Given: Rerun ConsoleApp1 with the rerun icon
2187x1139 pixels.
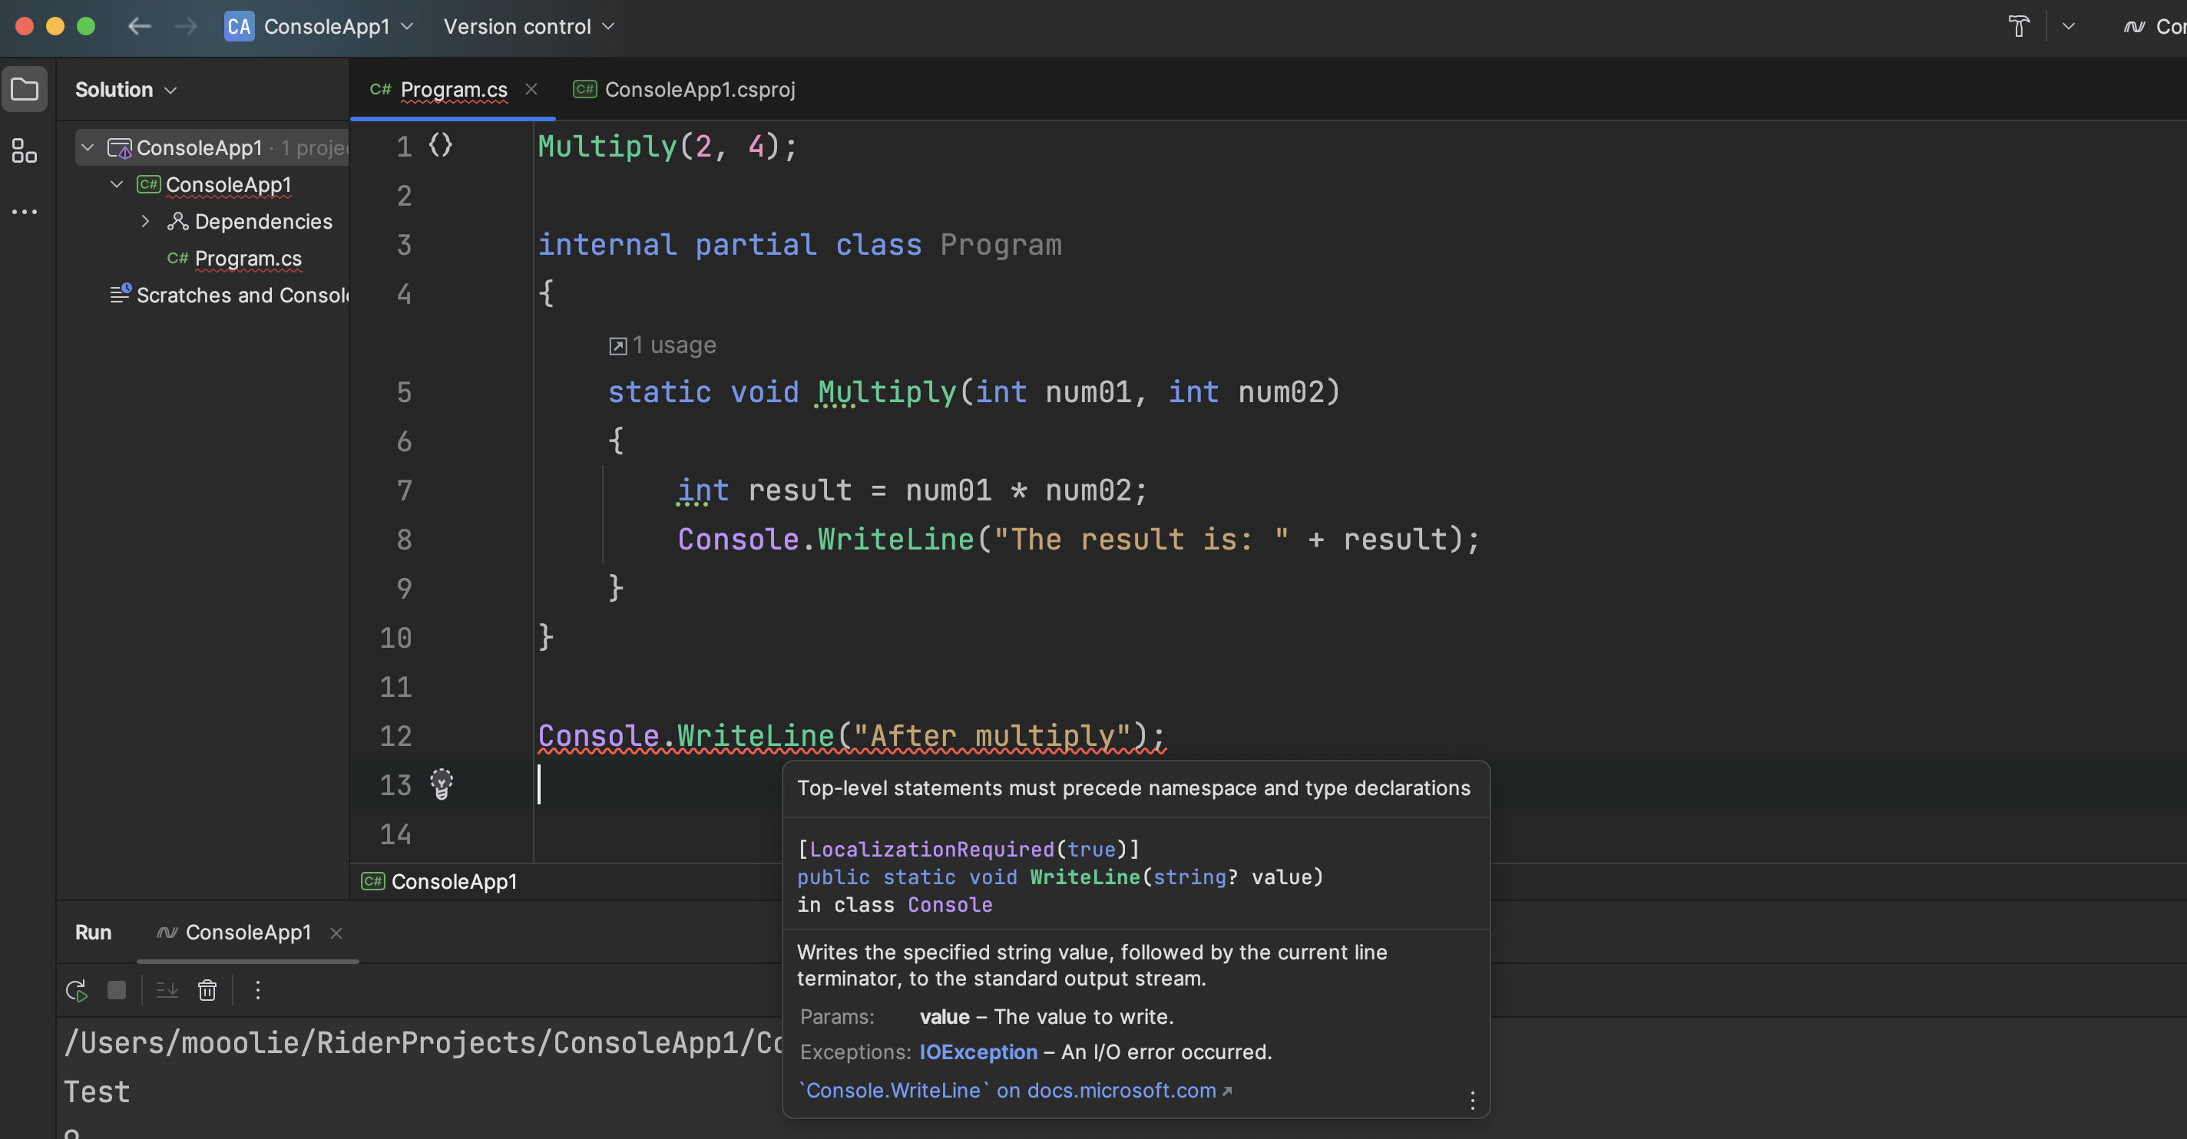Looking at the screenshot, I should [x=75, y=989].
